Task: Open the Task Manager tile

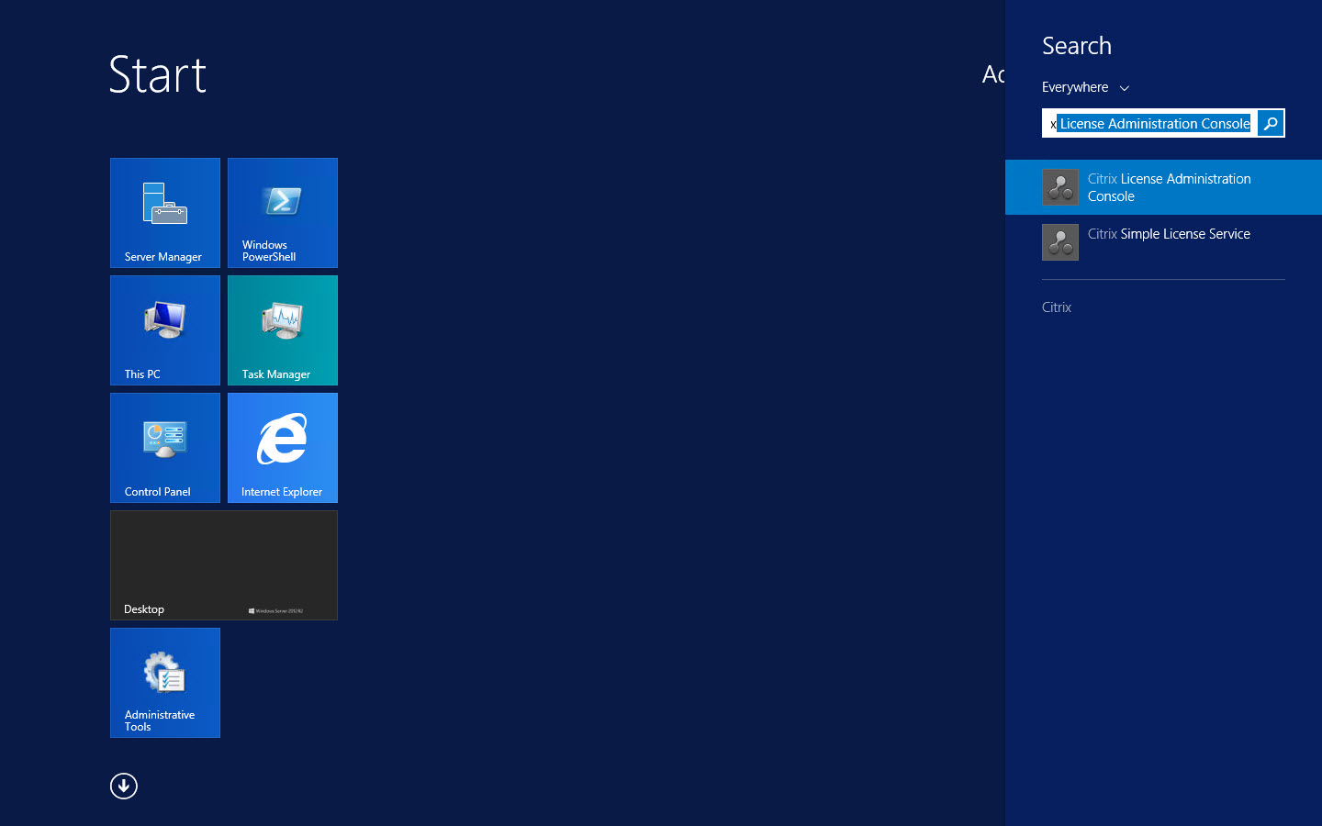Action: (283, 330)
